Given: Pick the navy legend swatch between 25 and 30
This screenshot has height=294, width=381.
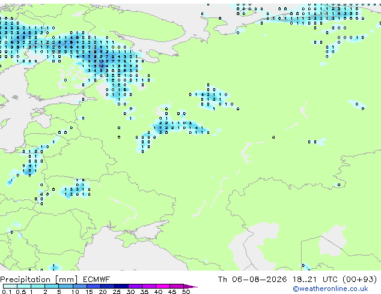Looking at the screenshot, I should [x=121, y=286].
